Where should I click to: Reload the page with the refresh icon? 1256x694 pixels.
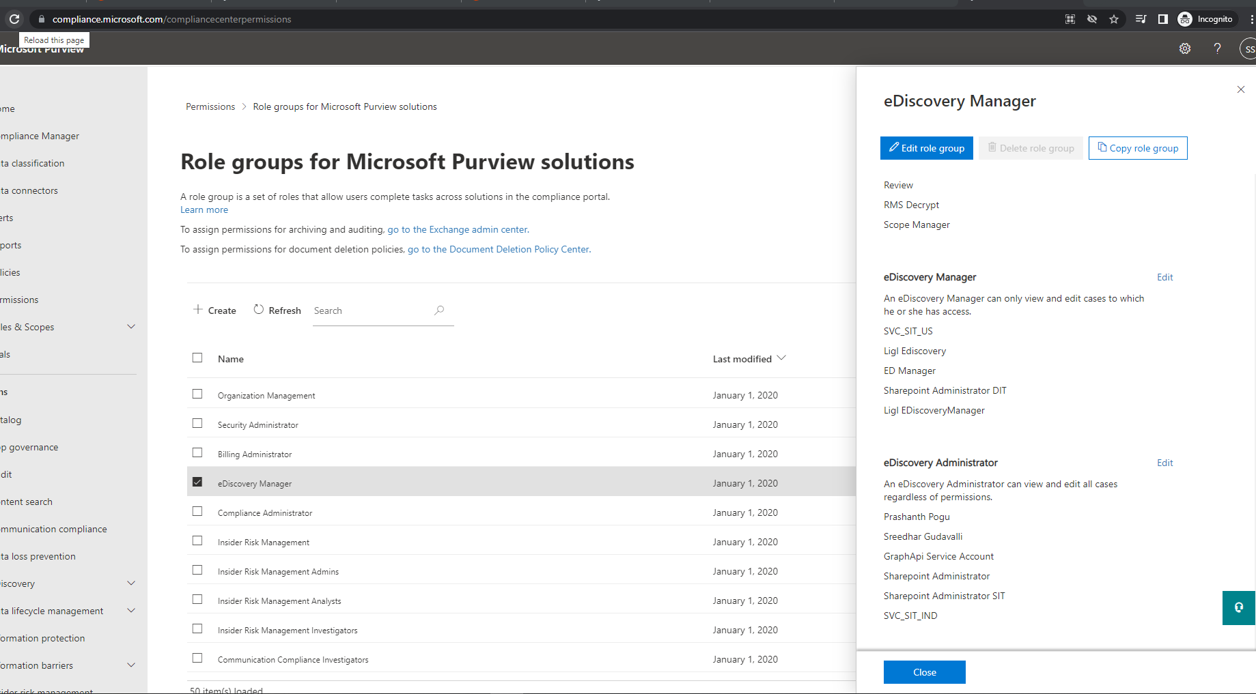[x=14, y=19]
